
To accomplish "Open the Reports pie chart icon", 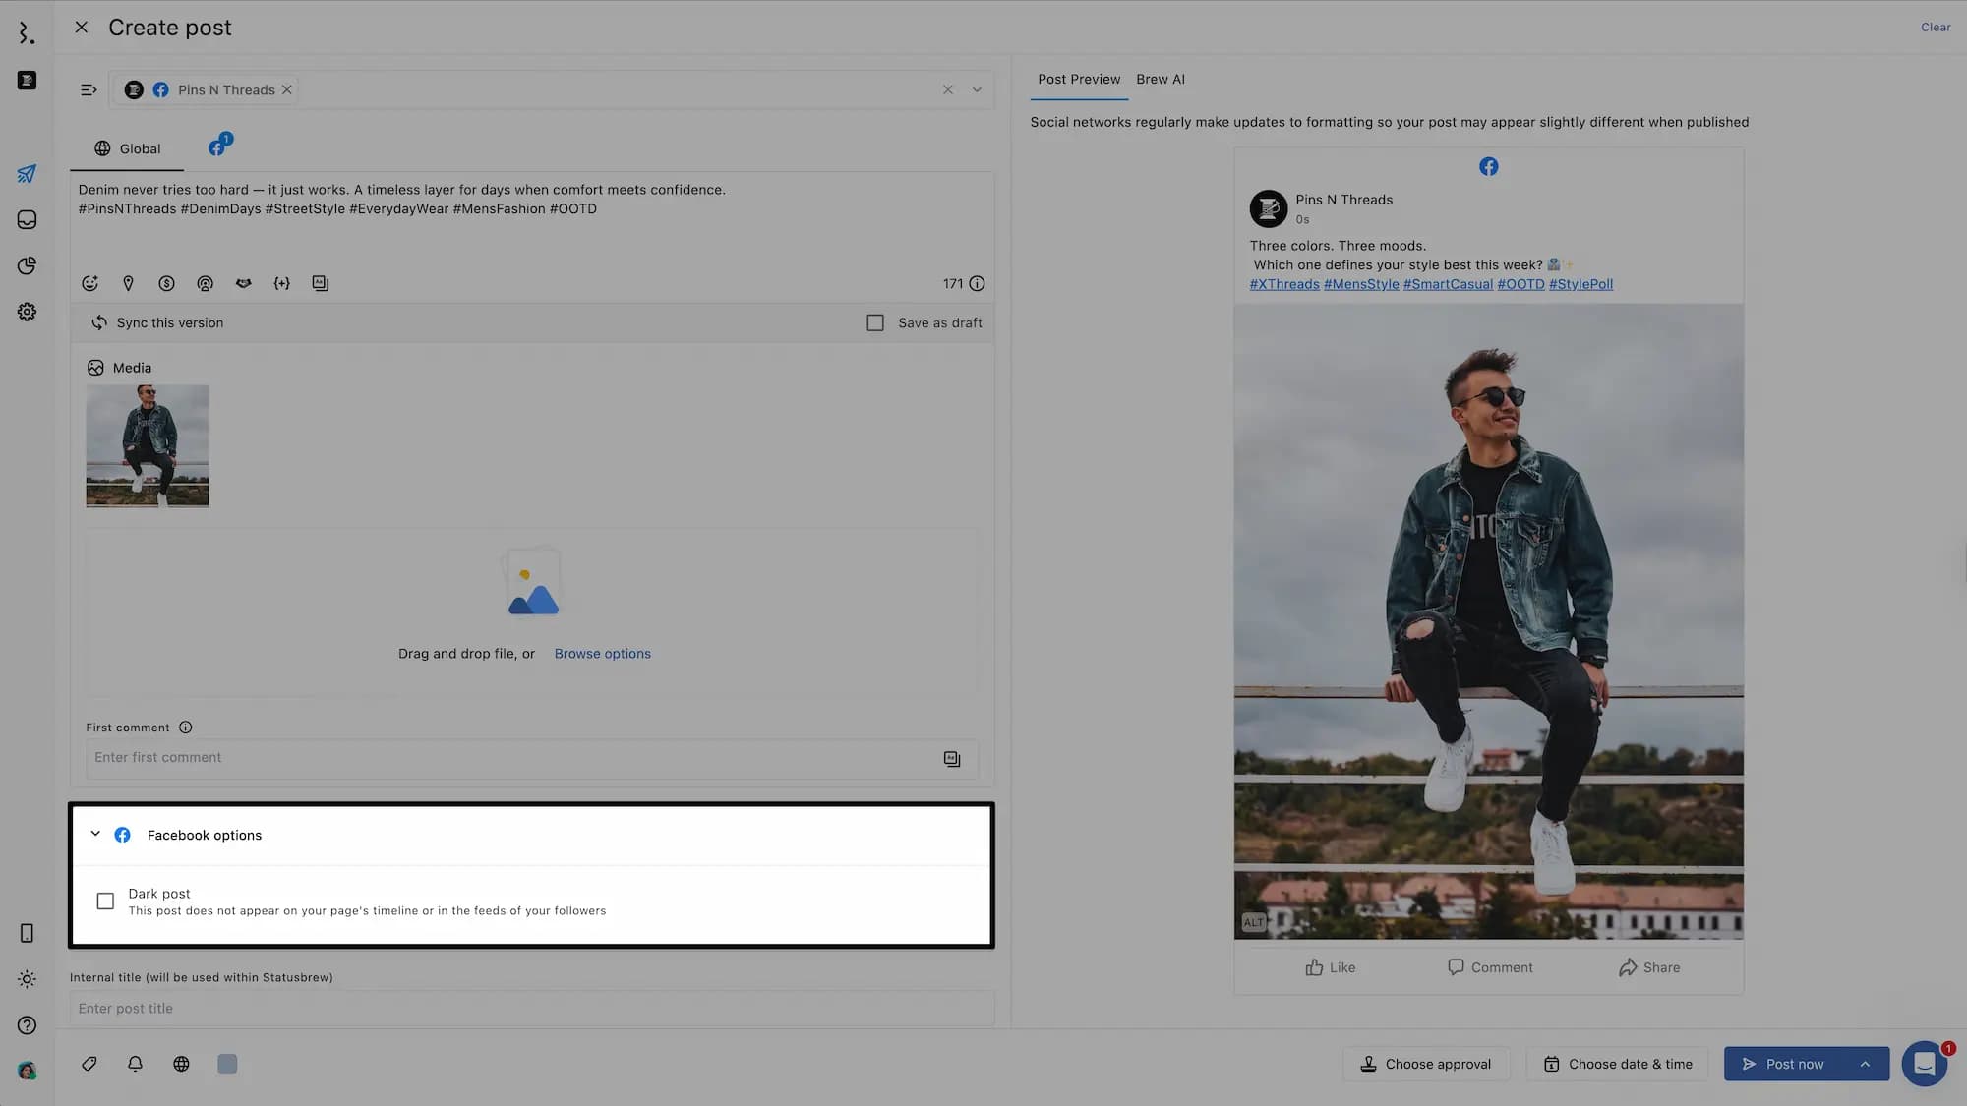I will (x=27, y=265).
